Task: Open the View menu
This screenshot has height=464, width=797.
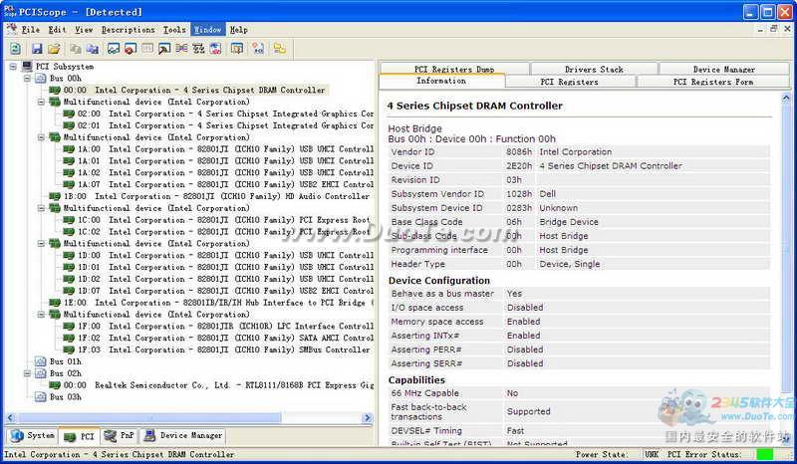Action: [x=84, y=30]
